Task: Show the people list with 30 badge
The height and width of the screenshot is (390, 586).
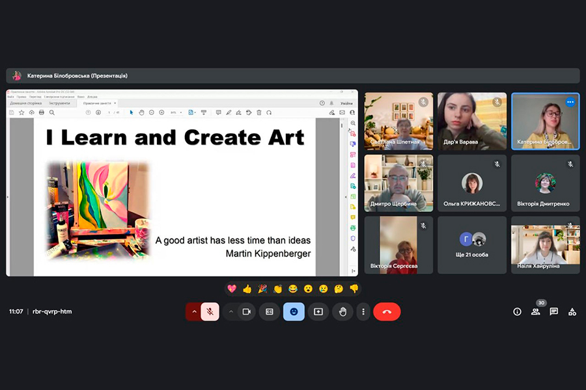Action: [536, 311]
